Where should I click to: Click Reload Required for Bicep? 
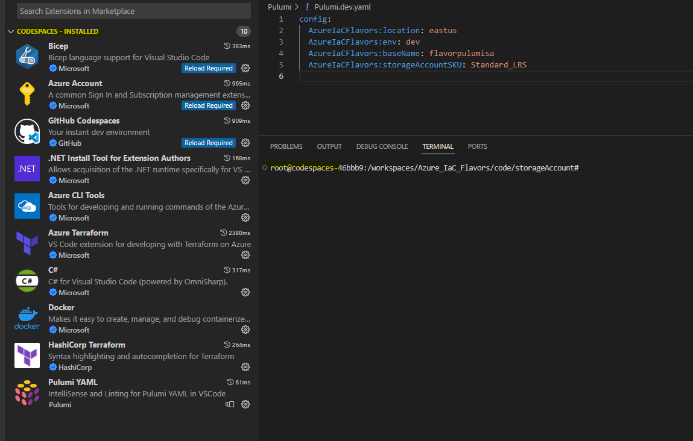point(208,68)
